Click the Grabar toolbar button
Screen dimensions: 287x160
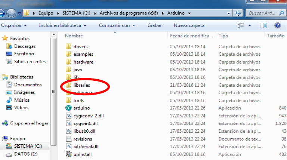tap(154, 26)
